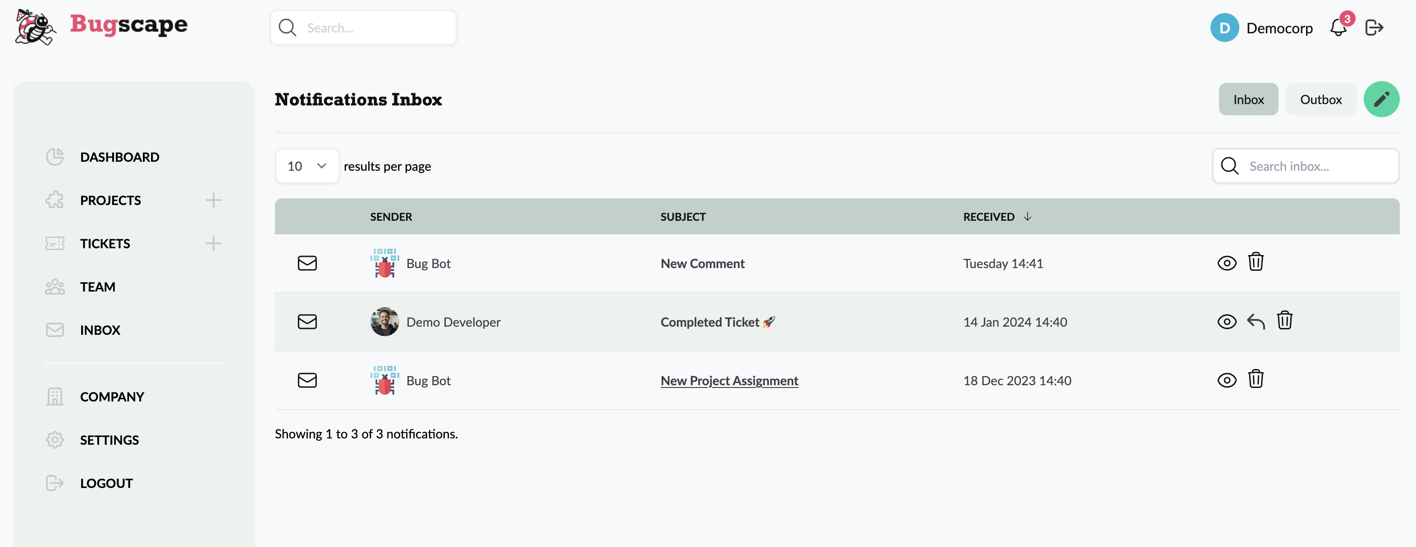This screenshot has height=547, width=1416.
Task: Click the plus next to Tickets
Action: pyautogui.click(x=213, y=243)
